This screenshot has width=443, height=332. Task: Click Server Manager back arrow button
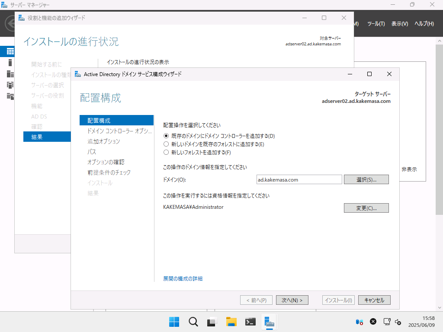click(10, 23)
